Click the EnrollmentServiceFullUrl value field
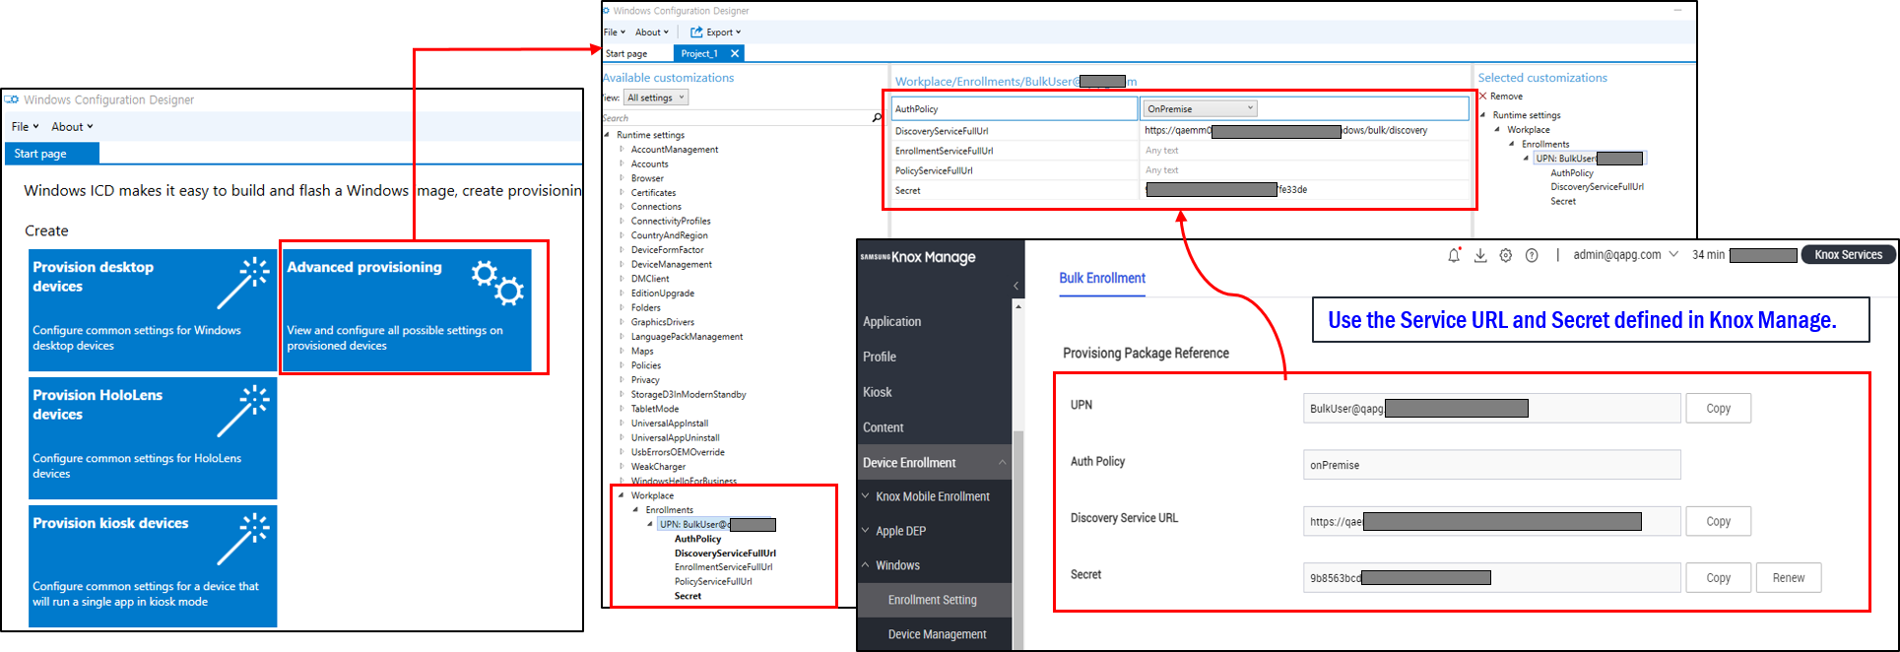This screenshot has height=652, width=1900. 1304,151
